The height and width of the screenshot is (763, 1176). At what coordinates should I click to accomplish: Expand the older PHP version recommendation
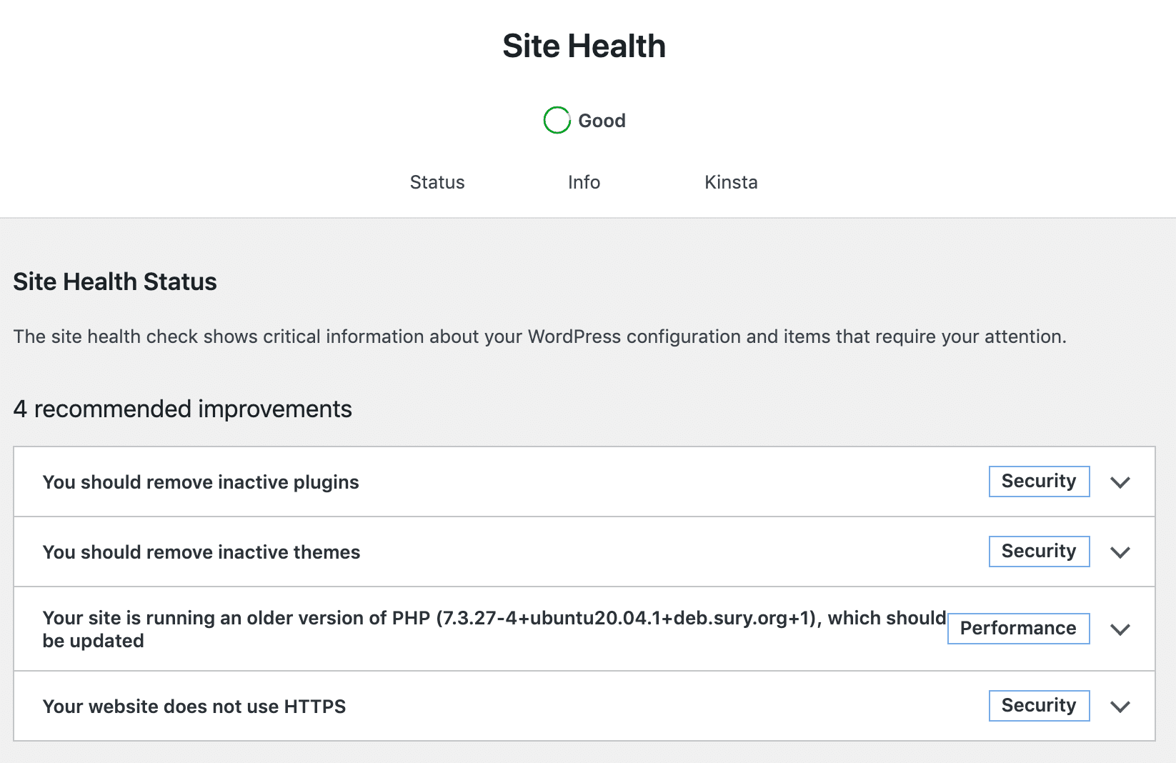point(1120,630)
